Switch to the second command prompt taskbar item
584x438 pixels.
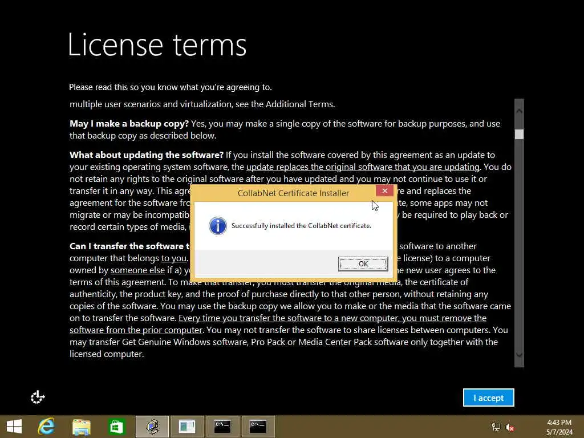(258, 427)
